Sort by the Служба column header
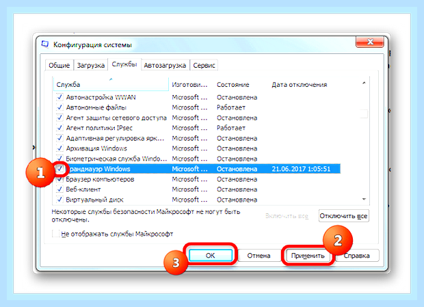 [x=111, y=84]
